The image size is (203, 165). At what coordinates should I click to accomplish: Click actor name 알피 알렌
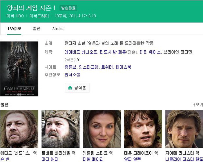[132, 159]
